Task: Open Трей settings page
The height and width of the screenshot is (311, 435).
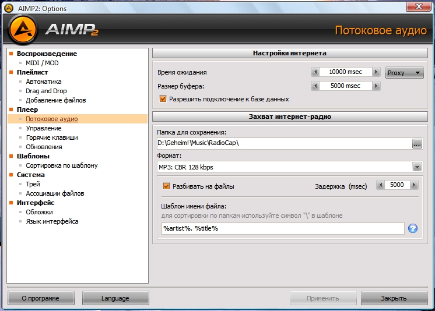Action: point(33,184)
